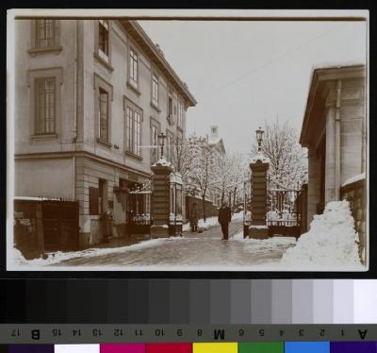Screen dimensions: 377x353
Task: Click the brightest white grayscale step
Action: [365, 301]
